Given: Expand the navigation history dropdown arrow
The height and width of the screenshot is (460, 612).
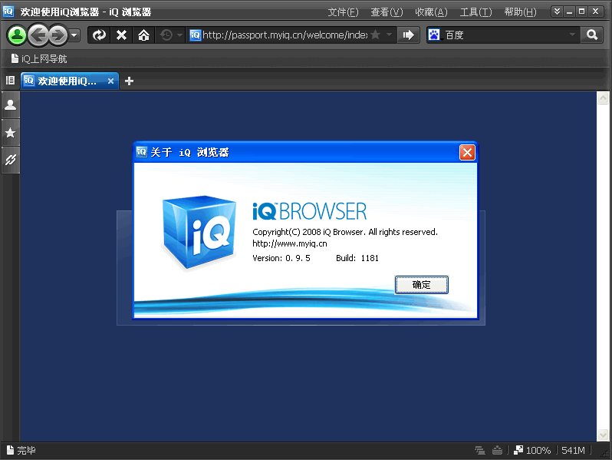Looking at the screenshot, I should [74, 35].
